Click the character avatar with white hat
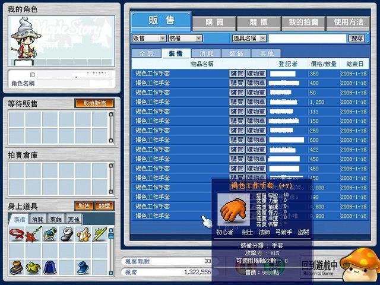This screenshot has height=285, width=380. click(x=26, y=39)
